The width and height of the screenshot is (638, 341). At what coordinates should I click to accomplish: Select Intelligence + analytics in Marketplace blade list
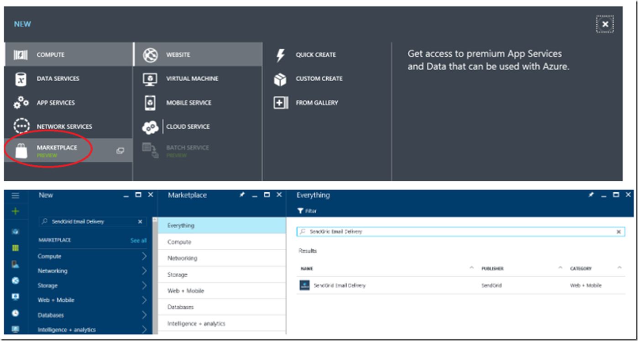222,324
